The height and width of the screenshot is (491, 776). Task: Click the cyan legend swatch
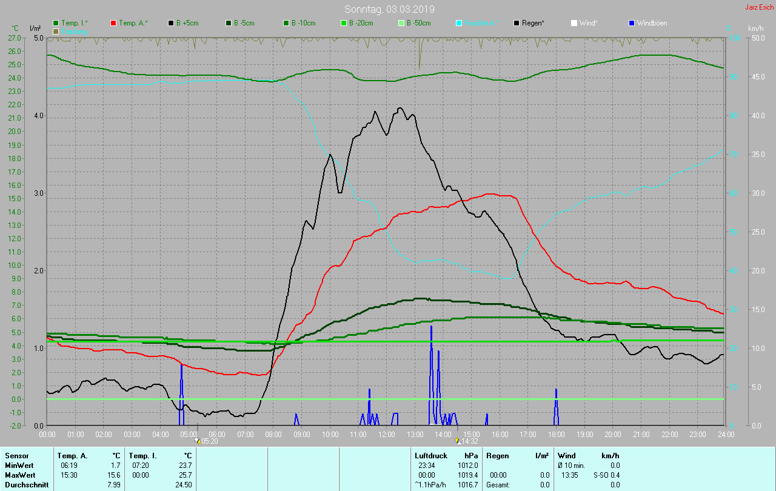459,23
